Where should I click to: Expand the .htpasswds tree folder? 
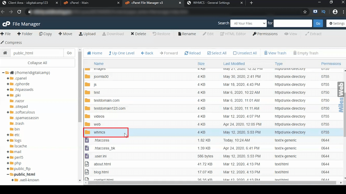click(8, 90)
